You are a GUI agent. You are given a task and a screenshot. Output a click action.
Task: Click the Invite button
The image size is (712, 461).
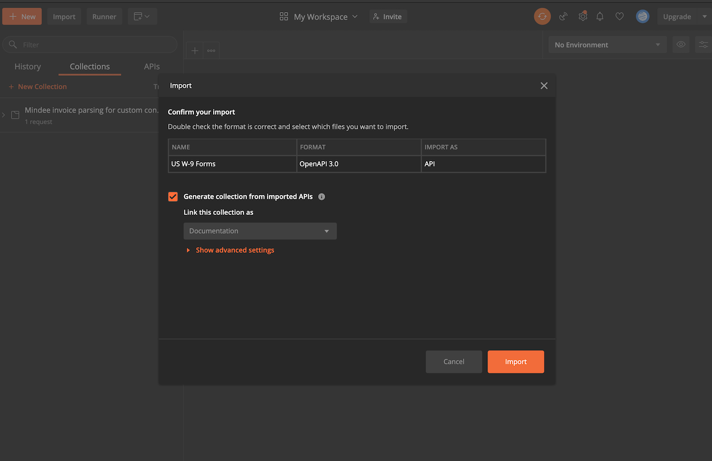tap(387, 16)
